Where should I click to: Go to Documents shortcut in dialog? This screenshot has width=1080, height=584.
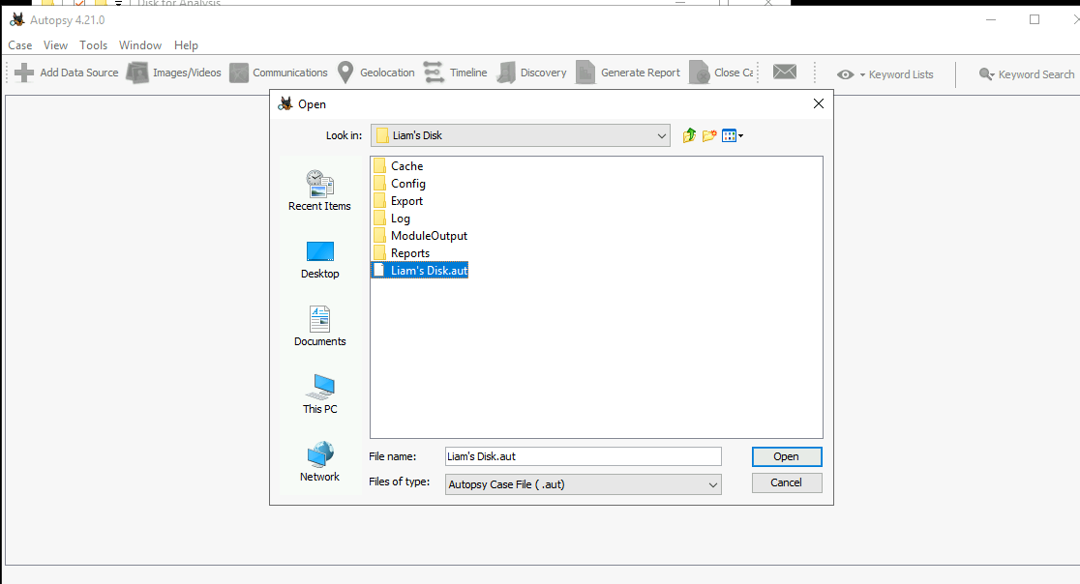tap(319, 326)
